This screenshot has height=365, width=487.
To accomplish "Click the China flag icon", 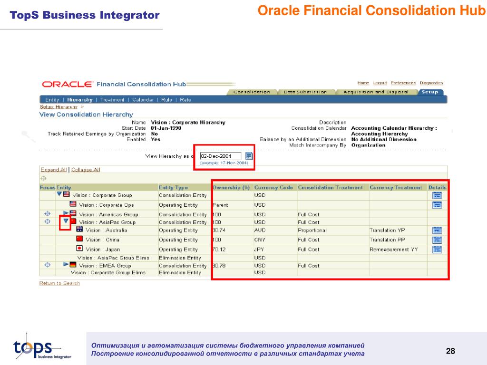I will (x=79, y=239).
